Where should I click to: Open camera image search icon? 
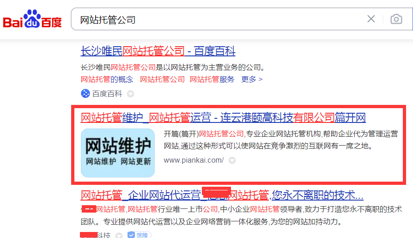(x=396, y=19)
